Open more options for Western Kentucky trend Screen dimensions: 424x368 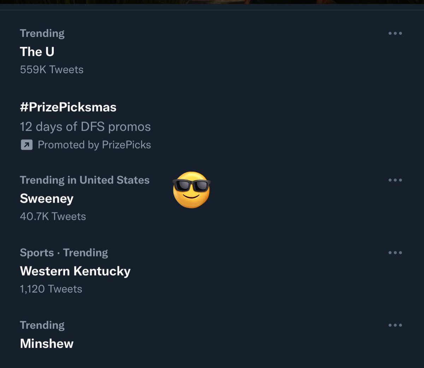(x=395, y=252)
